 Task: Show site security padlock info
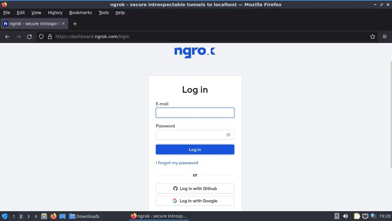(x=50, y=37)
